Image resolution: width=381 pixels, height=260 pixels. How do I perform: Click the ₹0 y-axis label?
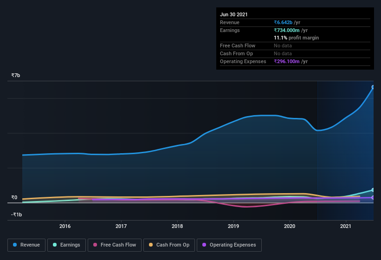tap(14, 197)
